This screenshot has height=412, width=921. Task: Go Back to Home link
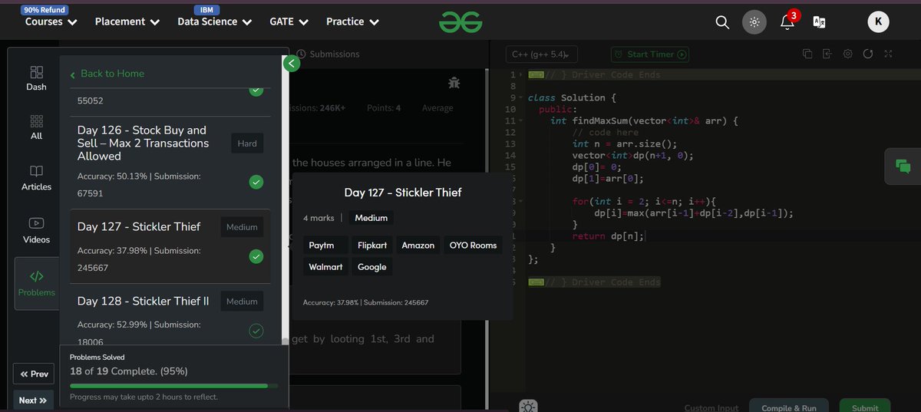[x=107, y=74]
